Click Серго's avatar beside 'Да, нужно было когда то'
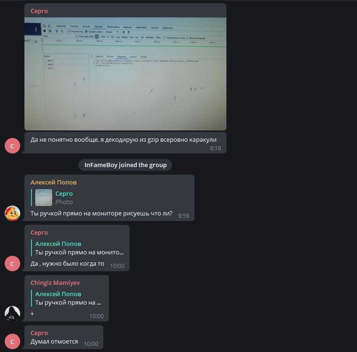This screenshot has width=357, height=352. pos(12,263)
